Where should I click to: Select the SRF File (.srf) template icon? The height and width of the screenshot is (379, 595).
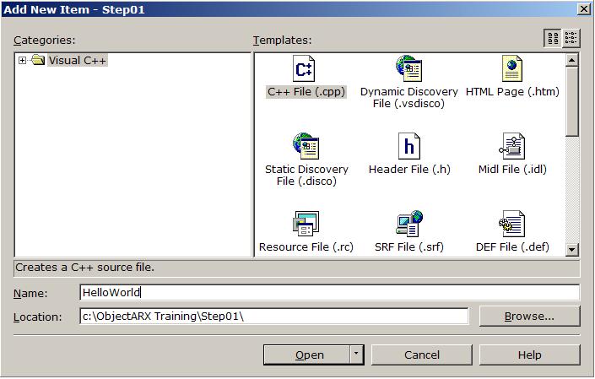(409, 224)
